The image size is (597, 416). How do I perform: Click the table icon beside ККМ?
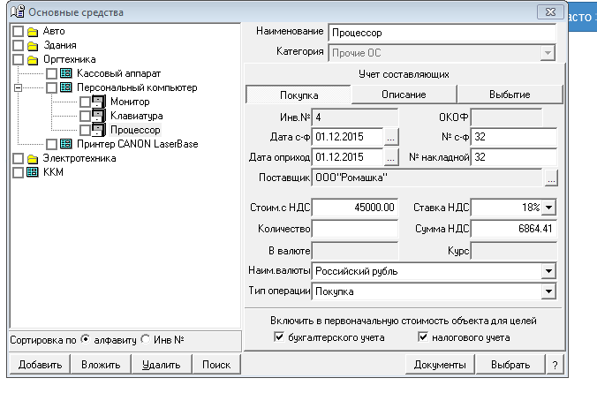(x=33, y=172)
